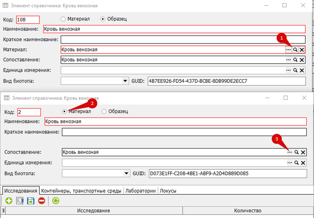Click search icon in lower Единица измерения field
Image resolution: width=314 pixels, height=218 pixels.
pos(296,163)
